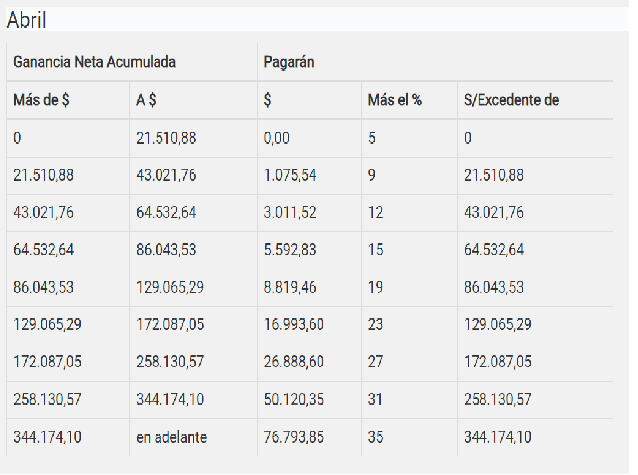Select the "76.793,85" payment cell
Image resolution: width=638 pixels, height=475 pixels.
[294, 437]
